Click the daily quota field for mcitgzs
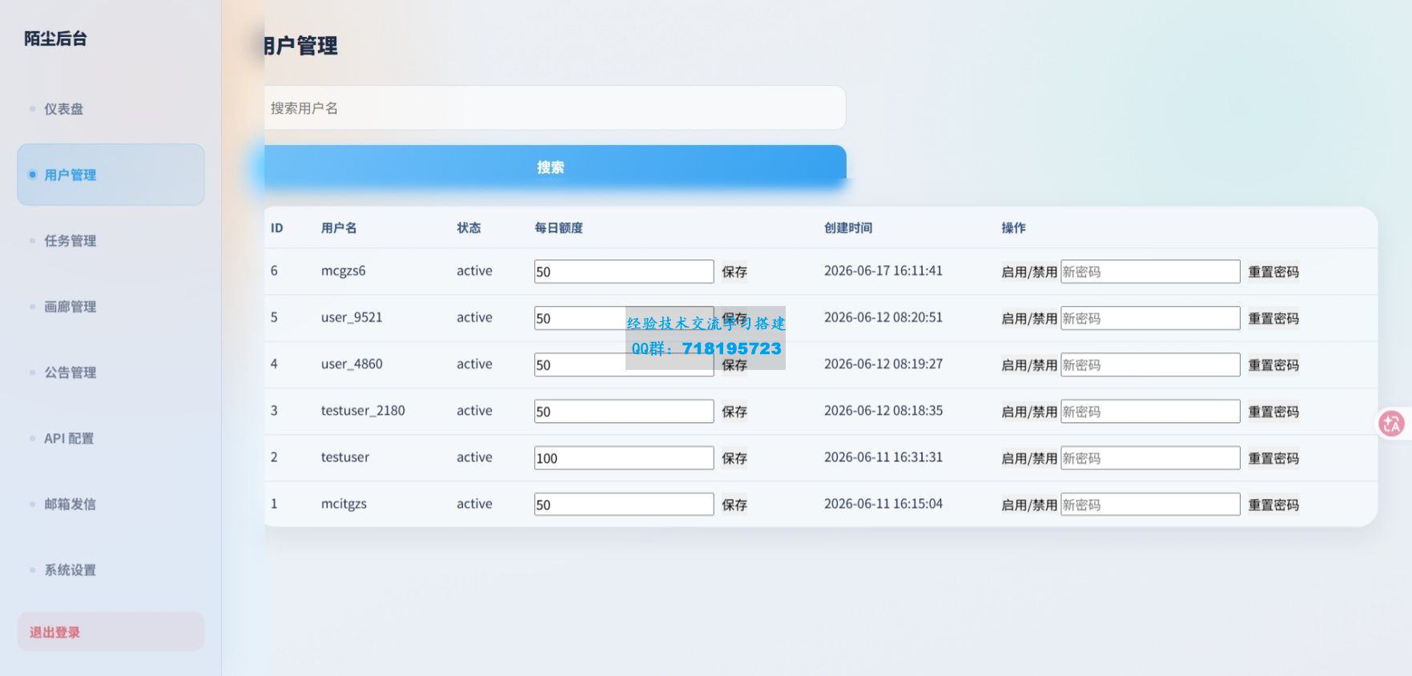The height and width of the screenshot is (676, 1412). point(624,505)
